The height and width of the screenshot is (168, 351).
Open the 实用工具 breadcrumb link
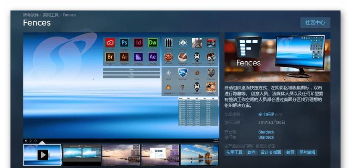(x=51, y=15)
